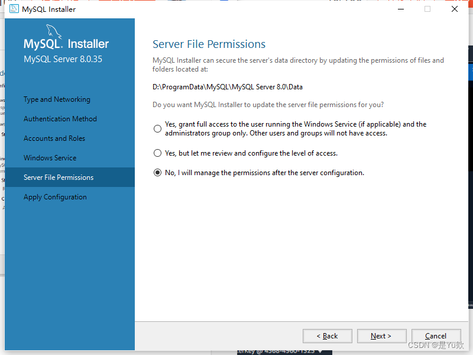The image size is (473, 355).
Task: Click the MySQL Server 8.0.35 version label
Action: pyautogui.click(x=63, y=59)
